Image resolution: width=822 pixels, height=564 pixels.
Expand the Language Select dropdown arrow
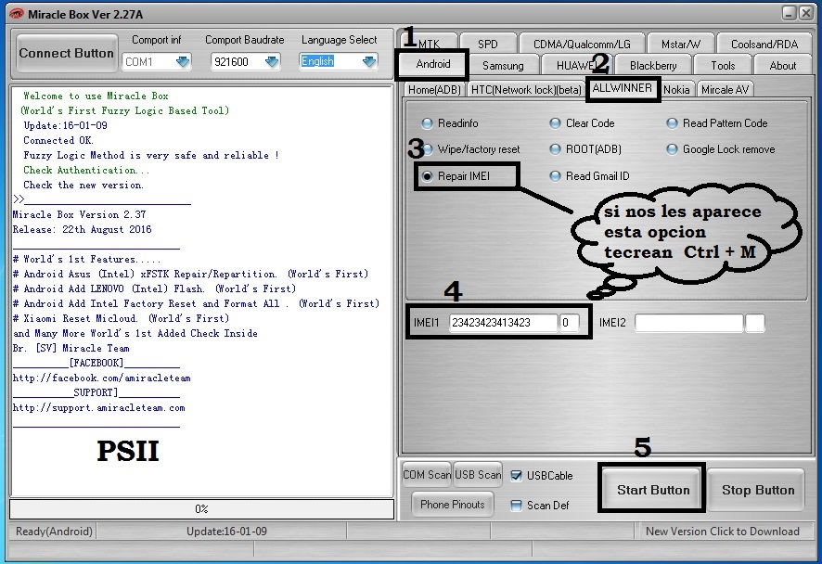(369, 62)
